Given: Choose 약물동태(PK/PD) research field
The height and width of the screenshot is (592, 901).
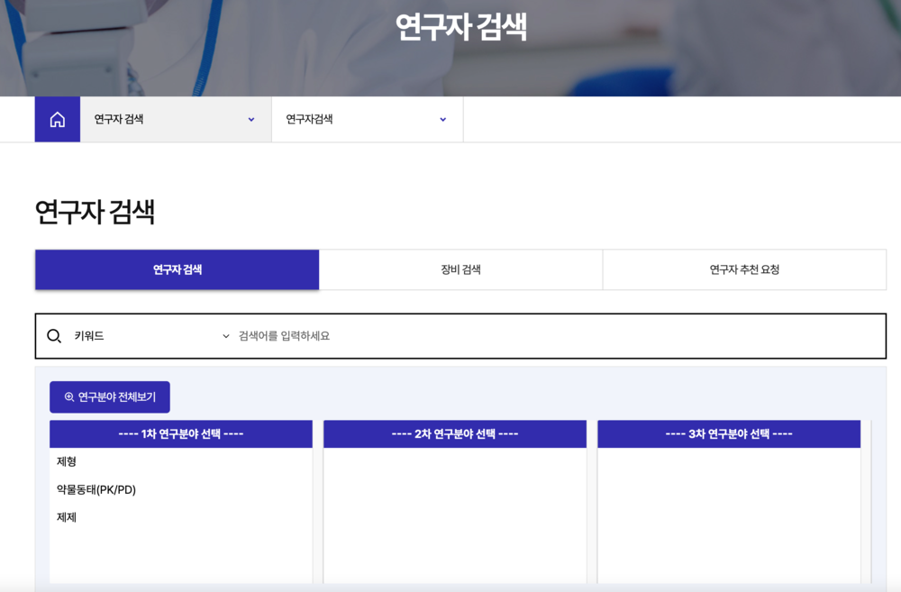Looking at the screenshot, I should coord(96,489).
